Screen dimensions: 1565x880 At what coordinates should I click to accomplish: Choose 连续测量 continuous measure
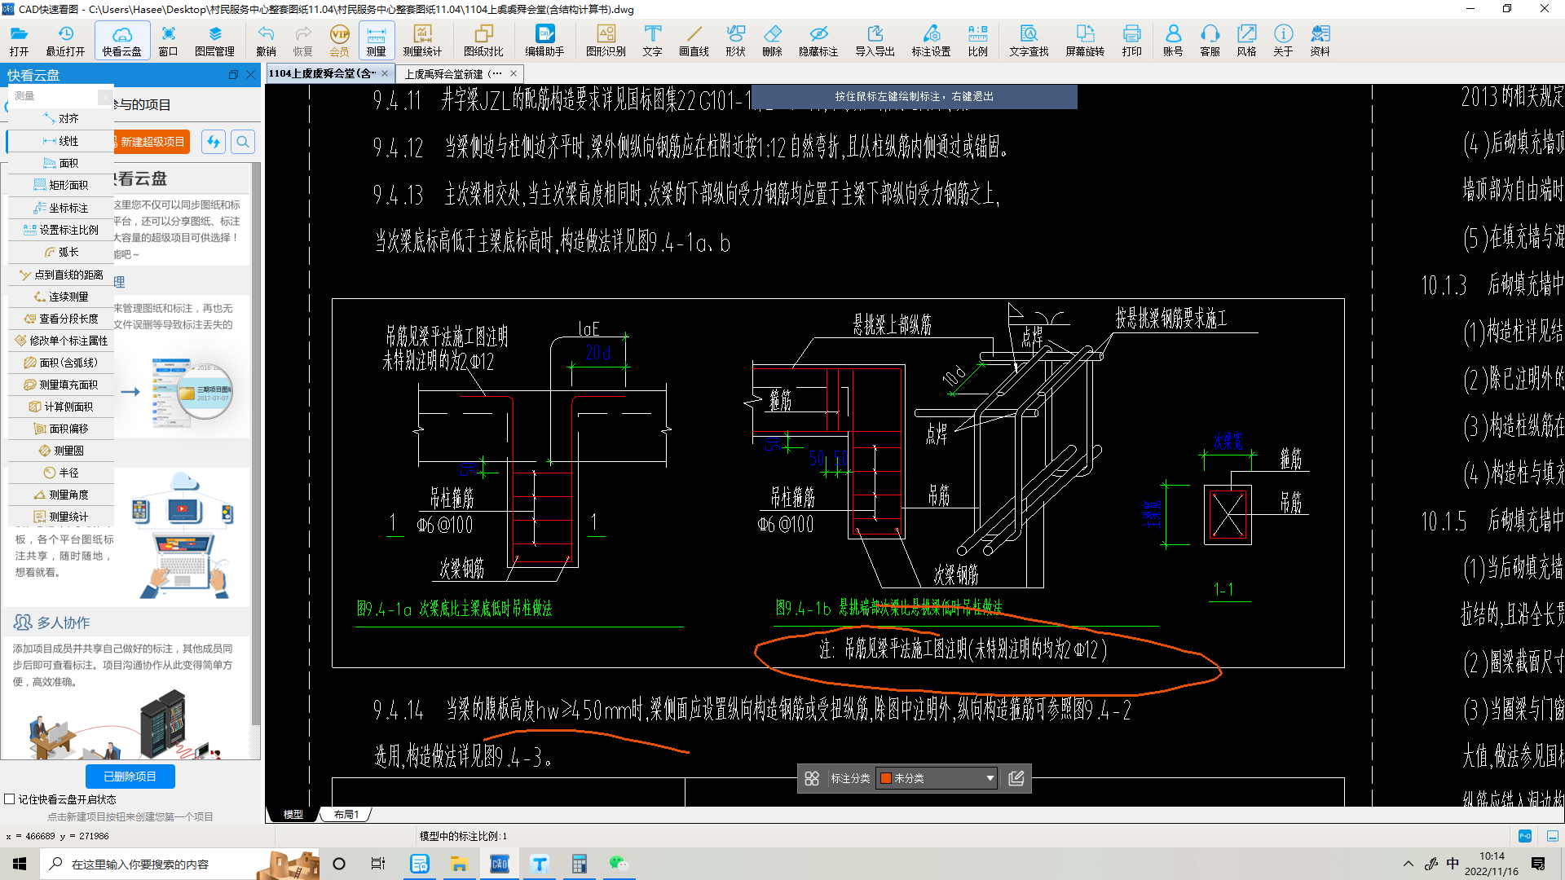coord(61,297)
